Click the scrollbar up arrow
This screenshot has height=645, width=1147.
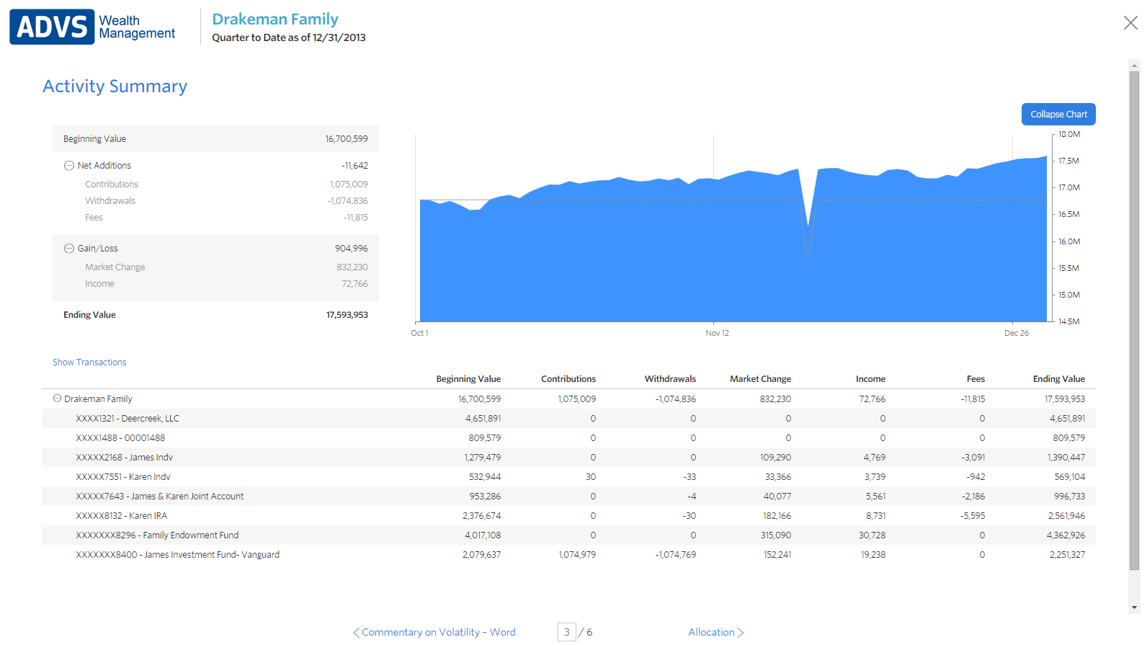[1135, 65]
